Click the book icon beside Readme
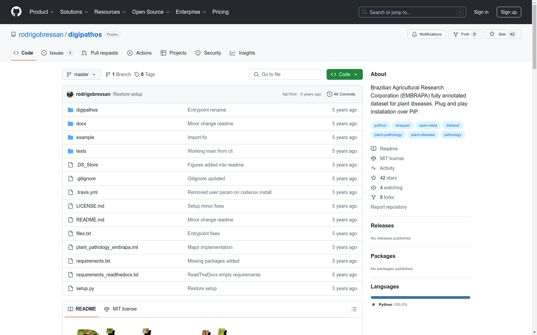The width and height of the screenshot is (537, 335). coord(374,149)
